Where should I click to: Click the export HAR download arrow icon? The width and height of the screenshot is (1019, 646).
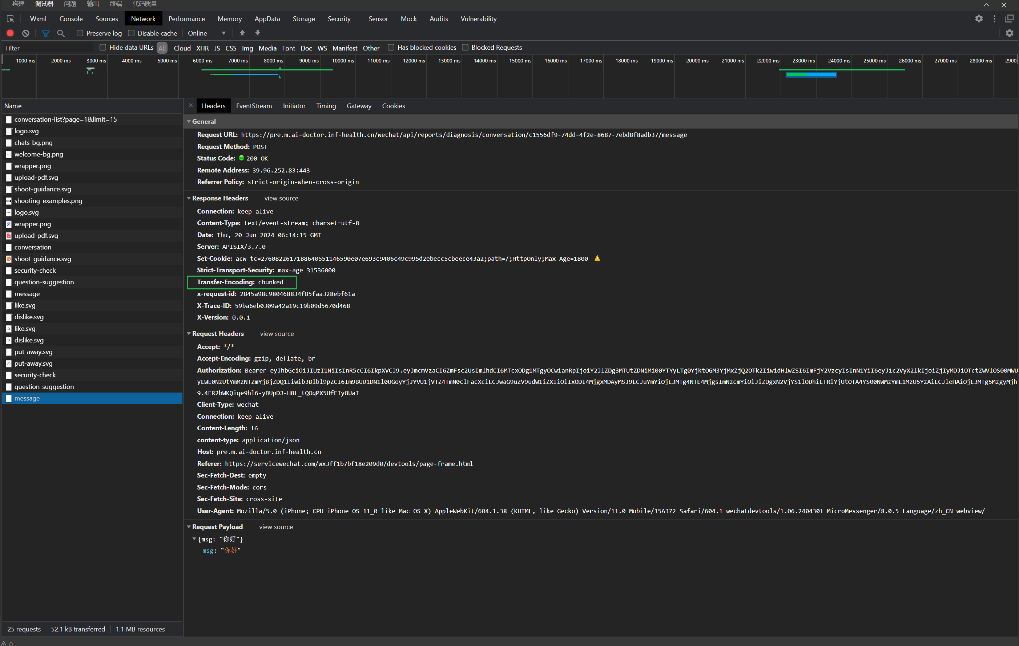[x=257, y=33]
